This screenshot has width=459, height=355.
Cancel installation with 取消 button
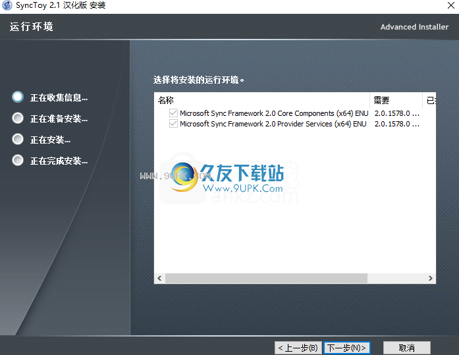(407, 348)
